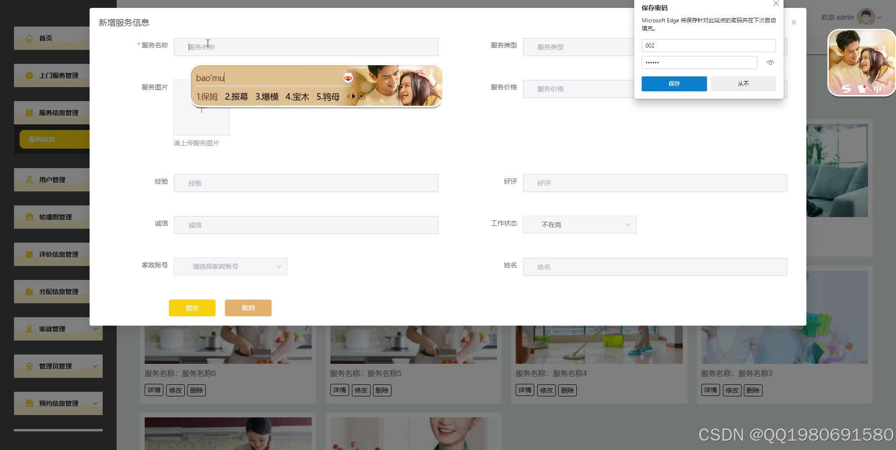This screenshot has height=450, width=896.
Task: Select the 服务信息 submenu item
Action: point(55,139)
